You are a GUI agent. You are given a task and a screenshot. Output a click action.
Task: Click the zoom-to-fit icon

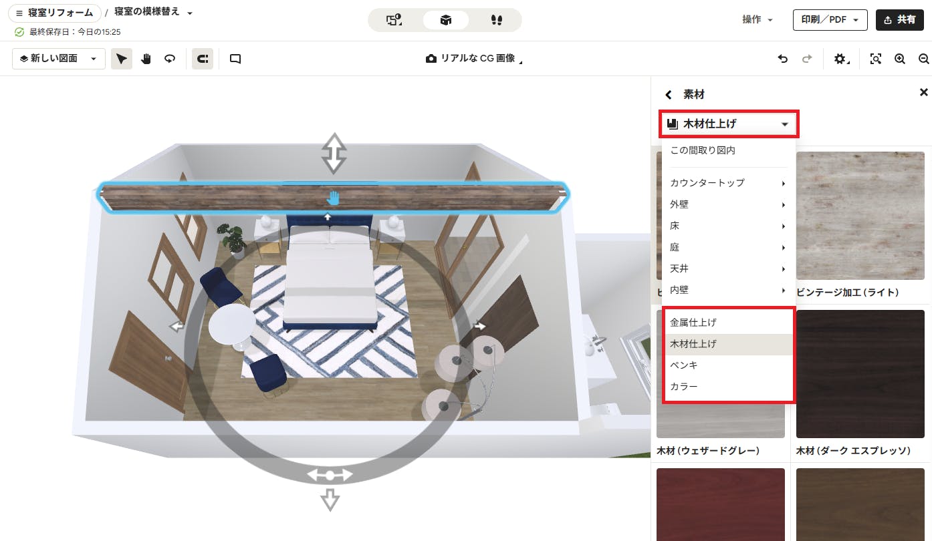(x=875, y=59)
